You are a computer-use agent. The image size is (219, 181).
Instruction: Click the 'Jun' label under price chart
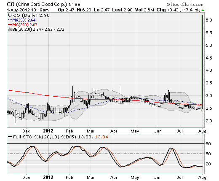pos(158,131)
